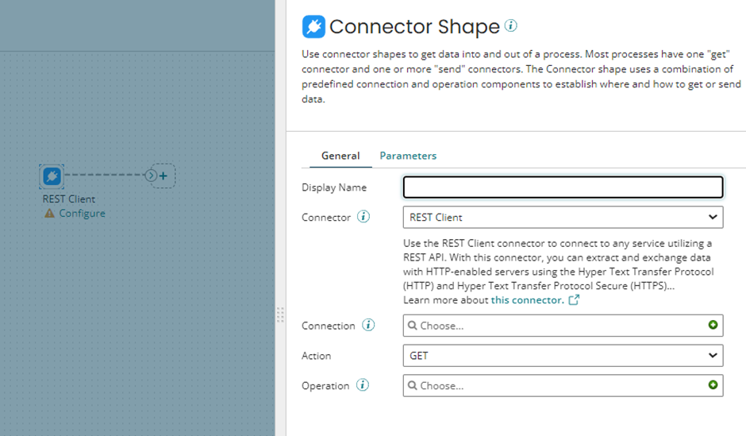
Task: Click the info icon beside Connection label
Action: (368, 325)
